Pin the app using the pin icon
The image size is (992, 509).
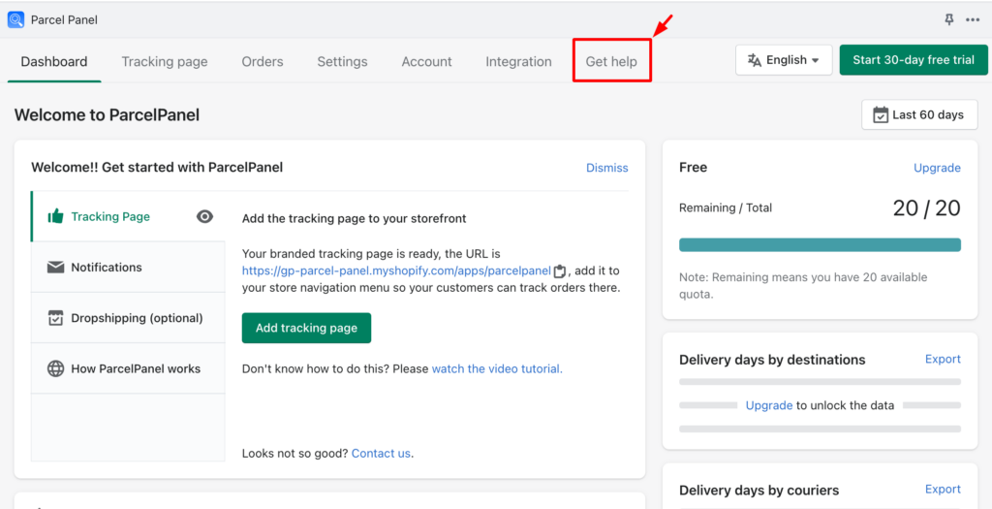pyautogui.click(x=948, y=19)
